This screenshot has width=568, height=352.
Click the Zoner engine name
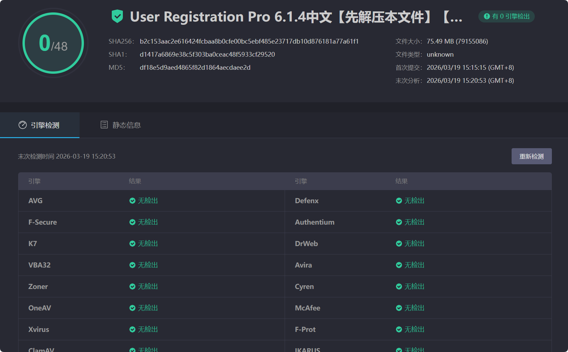38,287
